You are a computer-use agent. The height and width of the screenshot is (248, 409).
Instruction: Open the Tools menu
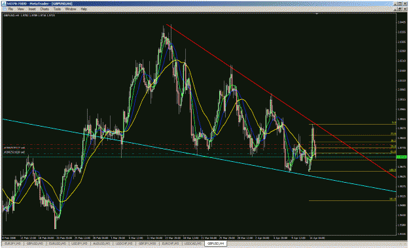coord(57,9)
